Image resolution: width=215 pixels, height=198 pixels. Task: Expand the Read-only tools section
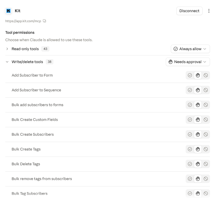(x=7, y=49)
